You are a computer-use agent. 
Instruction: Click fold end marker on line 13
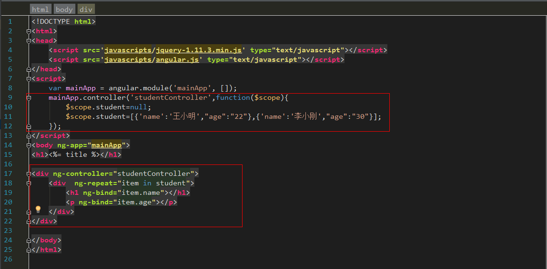pyautogui.click(x=29, y=136)
